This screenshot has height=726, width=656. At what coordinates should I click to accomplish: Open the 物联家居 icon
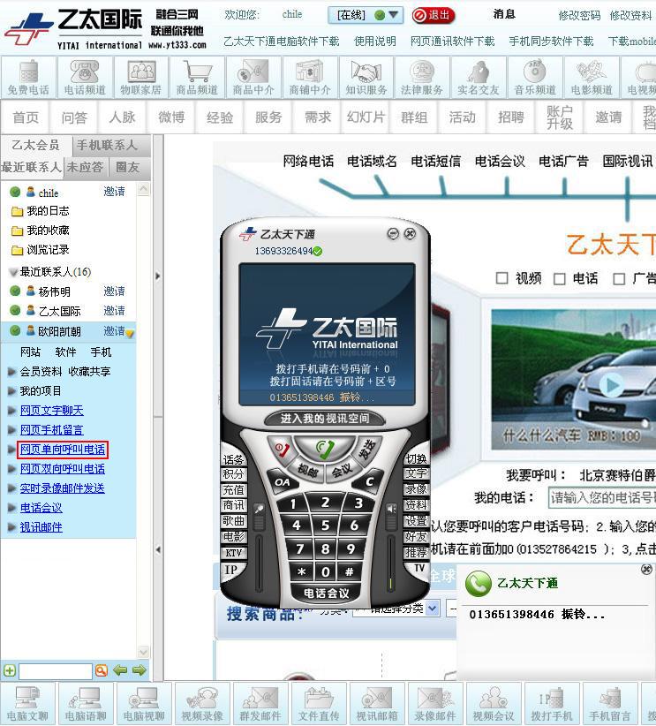[x=140, y=78]
